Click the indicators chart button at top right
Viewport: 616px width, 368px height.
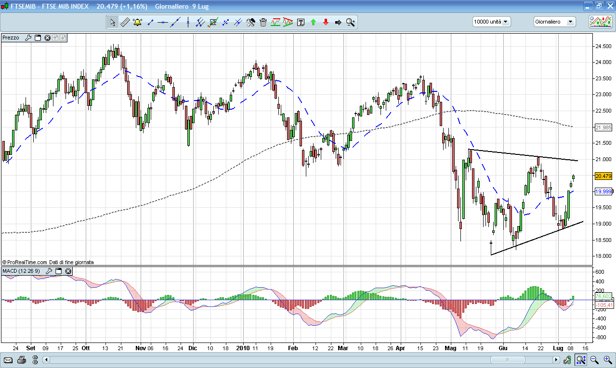pyautogui.click(x=601, y=22)
